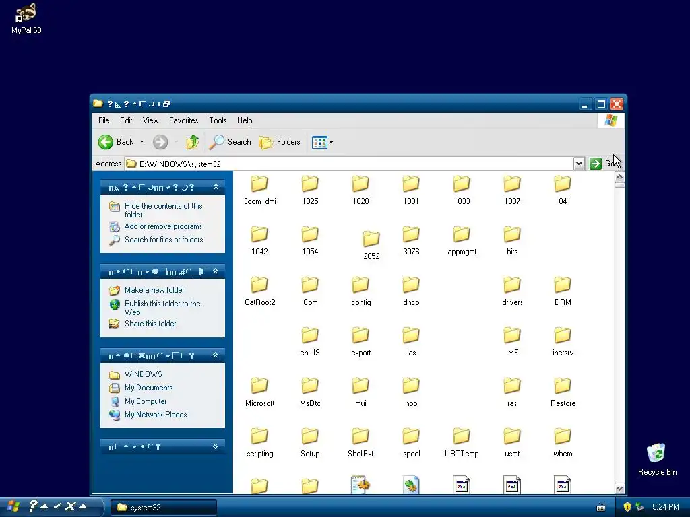
Task: Select the wbem folder
Action: pos(563,443)
